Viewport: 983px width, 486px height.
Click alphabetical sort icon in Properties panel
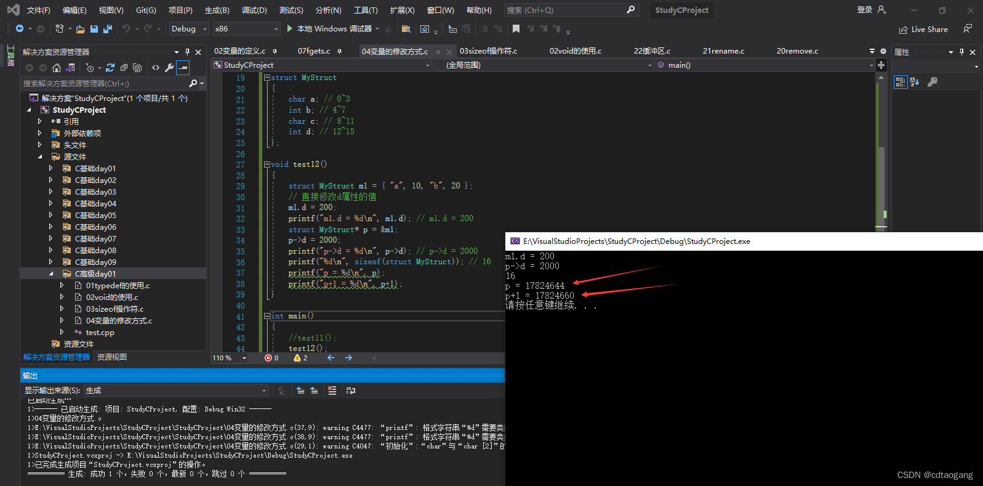pos(915,82)
